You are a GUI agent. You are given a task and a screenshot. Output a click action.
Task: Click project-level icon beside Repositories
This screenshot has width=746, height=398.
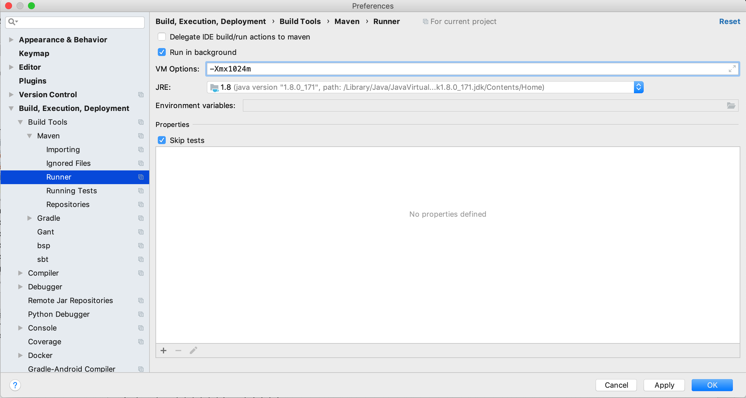coord(141,204)
